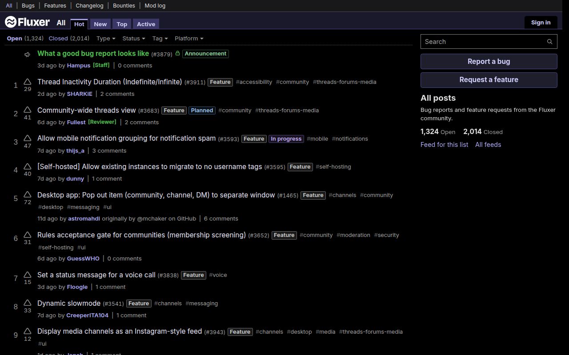Open Dynamic slowmode post title

click(69, 303)
